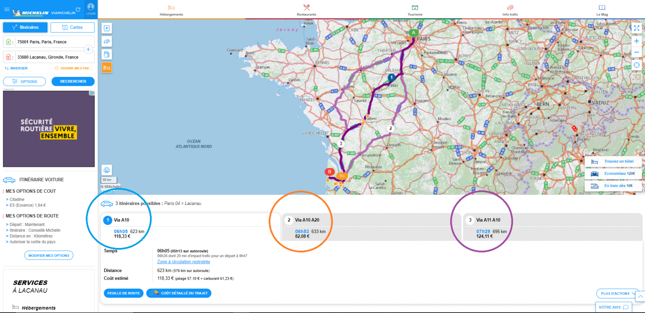Open Zone à circulation restreinte link
Image resolution: width=645 pixels, height=313 pixels.
tap(184, 261)
